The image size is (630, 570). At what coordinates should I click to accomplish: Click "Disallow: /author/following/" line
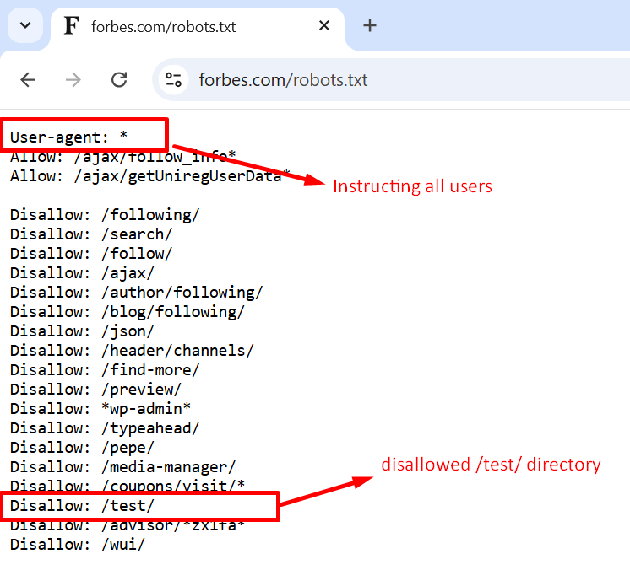tap(136, 293)
